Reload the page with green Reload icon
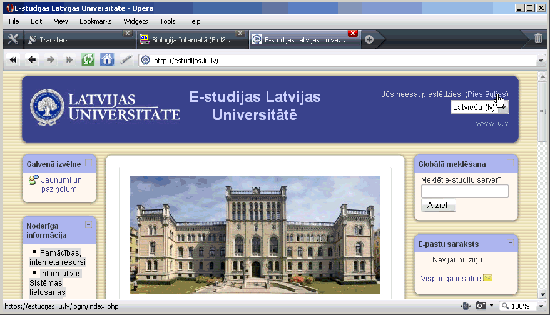The height and width of the screenshot is (315, 550). pos(88,60)
